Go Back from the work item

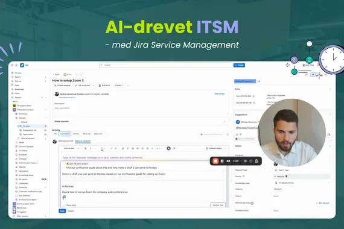click(x=56, y=75)
